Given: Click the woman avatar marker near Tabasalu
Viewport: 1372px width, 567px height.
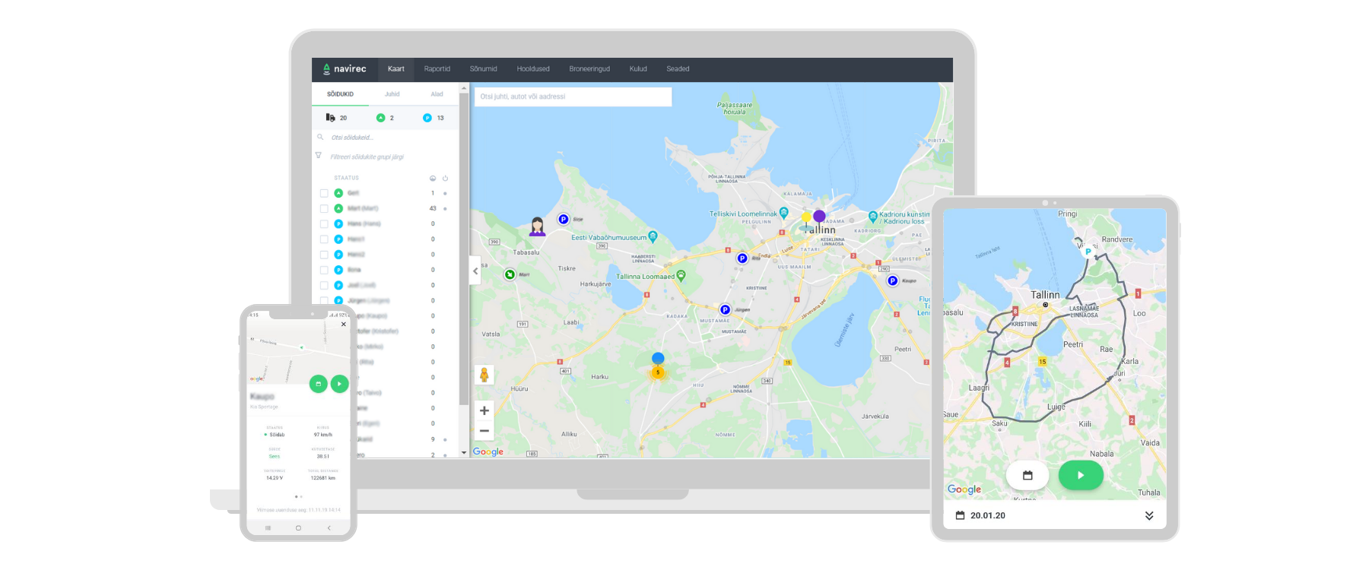Looking at the screenshot, I should coord(538,226).
